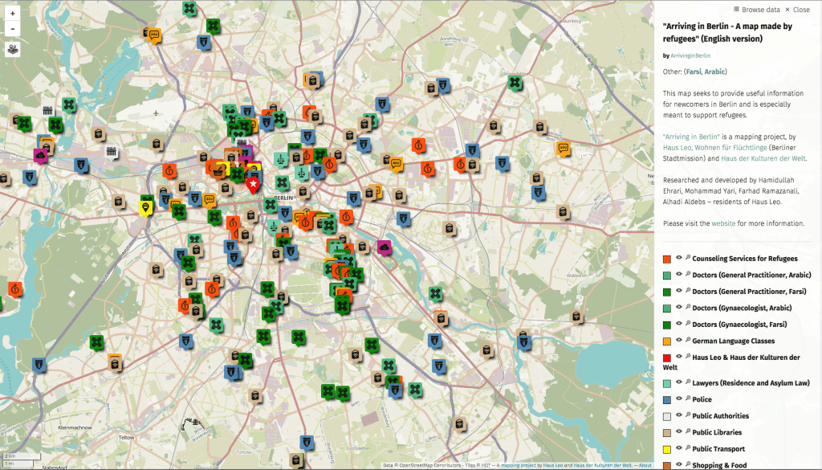Viewport: 822px width, 470px height.
Task: Zoom to the Public Libraries layer via magnifier
Action: pyautogui.click(x=687, y=432)
